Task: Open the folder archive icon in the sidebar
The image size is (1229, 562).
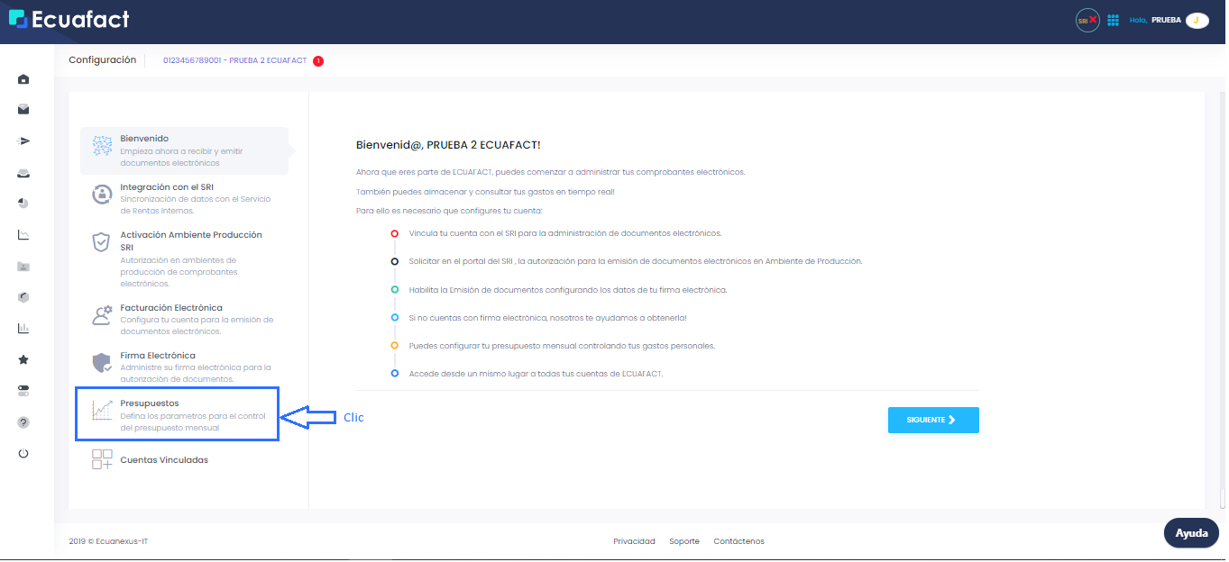Action: click(23, 266)
